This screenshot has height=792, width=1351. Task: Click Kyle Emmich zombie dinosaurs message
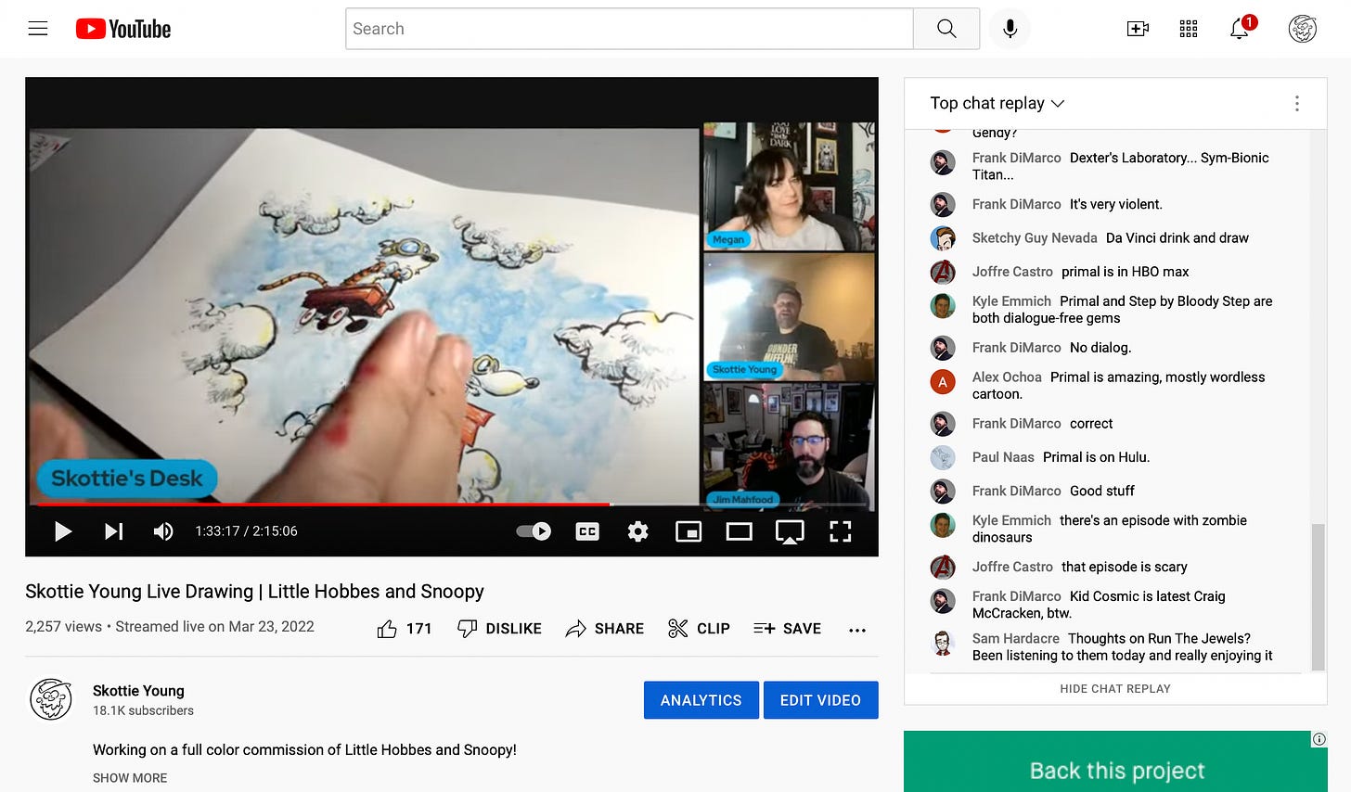pos(1110,529)
